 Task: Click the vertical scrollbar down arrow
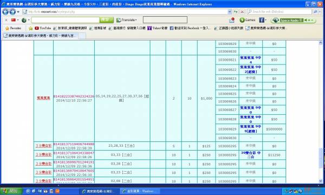[x=321, y=181]
